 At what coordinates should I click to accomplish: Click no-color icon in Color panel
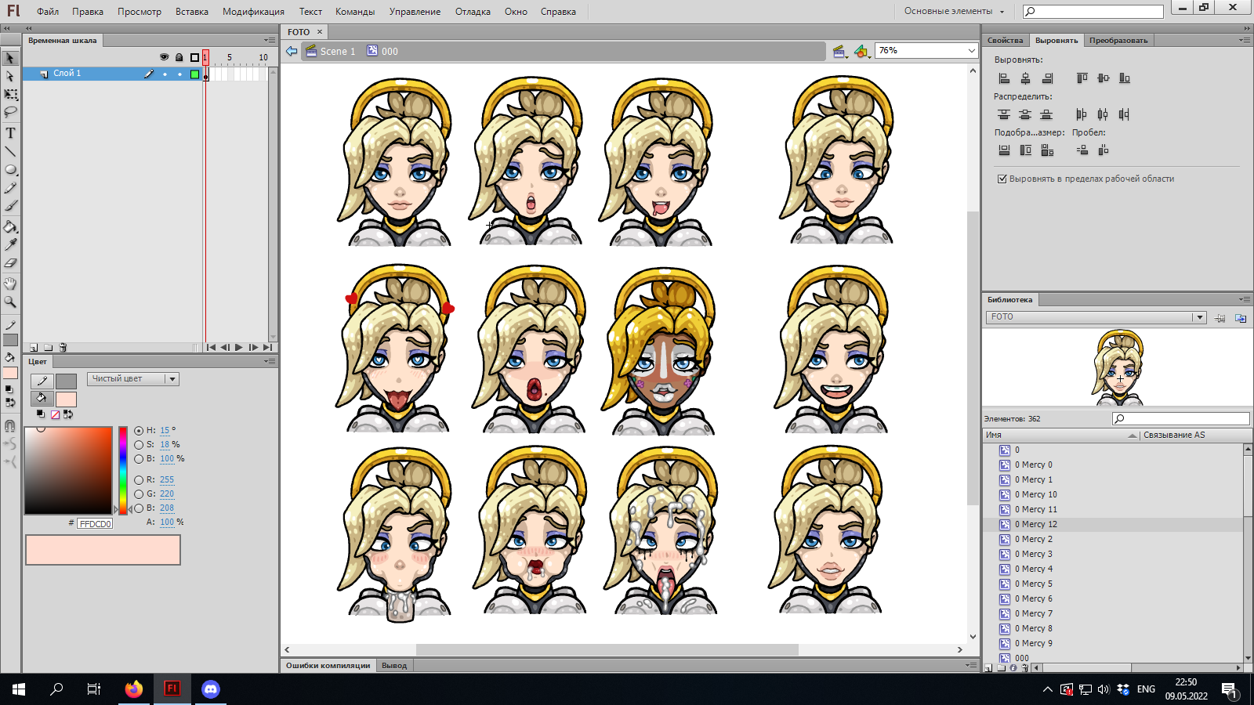[55, 414]
